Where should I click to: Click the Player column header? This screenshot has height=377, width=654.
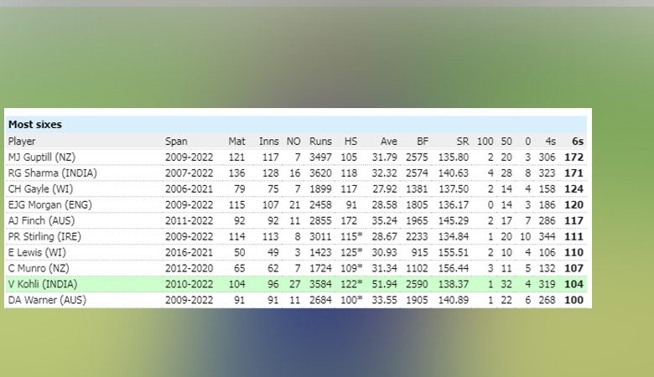coord(22,142)
